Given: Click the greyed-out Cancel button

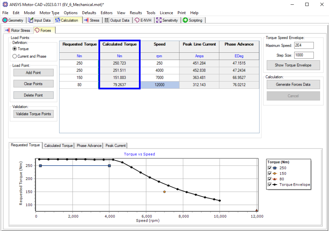Looking at the screenshot, I should [x=293, y=96].
